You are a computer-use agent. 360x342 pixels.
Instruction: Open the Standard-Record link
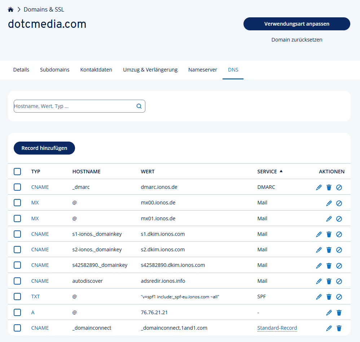pyautogui.click(x=277, y=328)
